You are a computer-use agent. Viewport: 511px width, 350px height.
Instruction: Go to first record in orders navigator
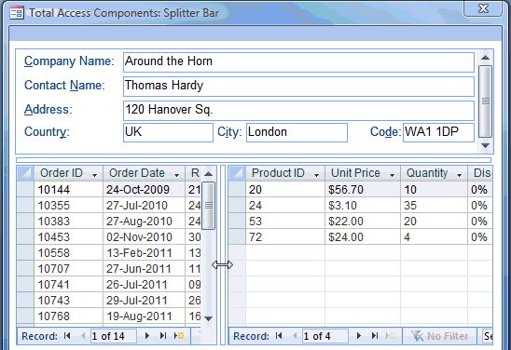pos(67,336)
